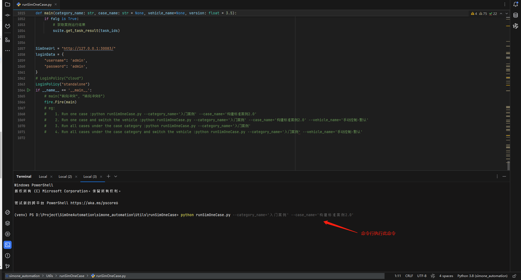This screenshot has width=521, height=280.
Task: Switch to the Local (2) terminal tab
Action: click(x=65, y=176)
